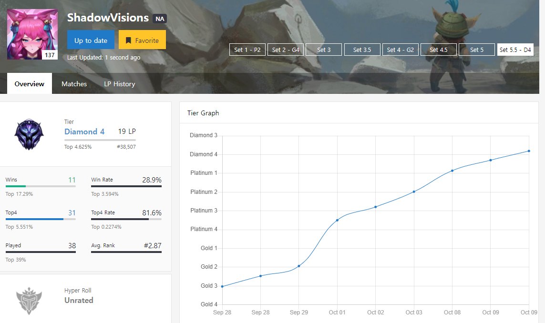Click the 28.9% win rate value
The height and width of the screenshot is (323, 545).
[x=152, y=180]
